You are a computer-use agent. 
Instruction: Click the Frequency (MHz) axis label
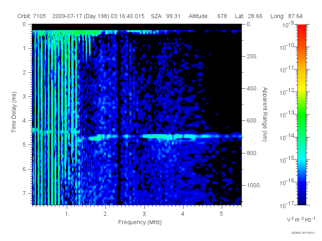pos(140,223)
